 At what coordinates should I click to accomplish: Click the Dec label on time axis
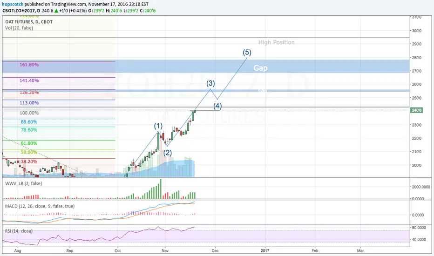[x=215, y=251]
